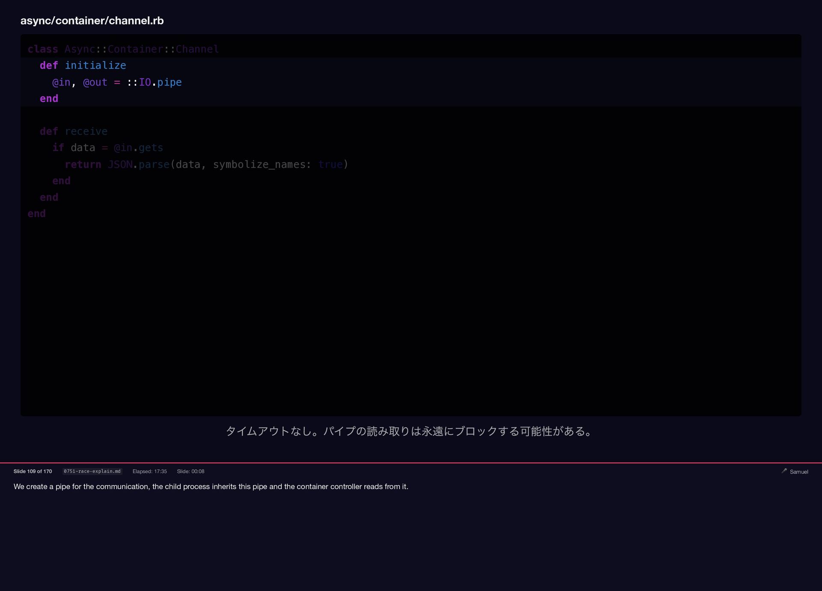Click the Slide 109 of 170 counter
822x591 pixels.
pyautogui.click(x=33, y=471)
